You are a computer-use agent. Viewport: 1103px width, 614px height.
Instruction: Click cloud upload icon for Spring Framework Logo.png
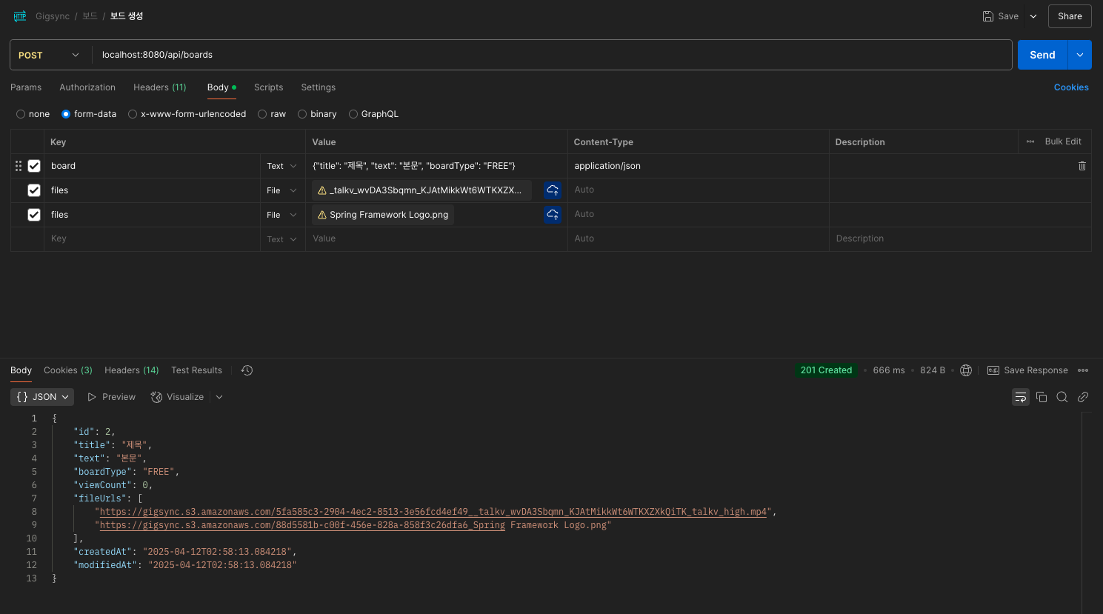(x=553, y=215)
